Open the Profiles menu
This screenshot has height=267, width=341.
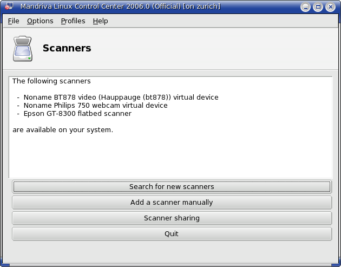(73, 21)
